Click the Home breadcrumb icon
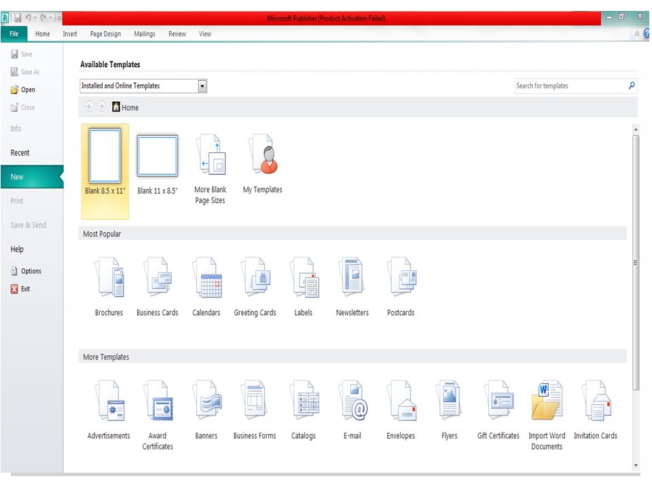Screen dimensions: 652x489 click(x=116, y=107)
